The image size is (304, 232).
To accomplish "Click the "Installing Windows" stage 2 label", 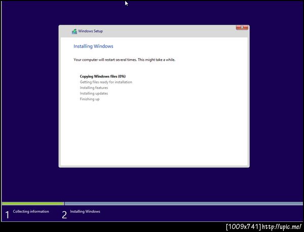I will 85,211.
